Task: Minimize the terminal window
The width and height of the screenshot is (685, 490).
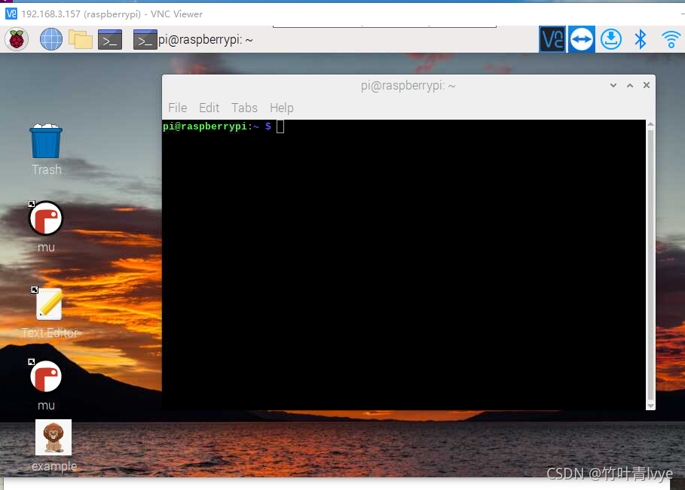Action: 613,86
